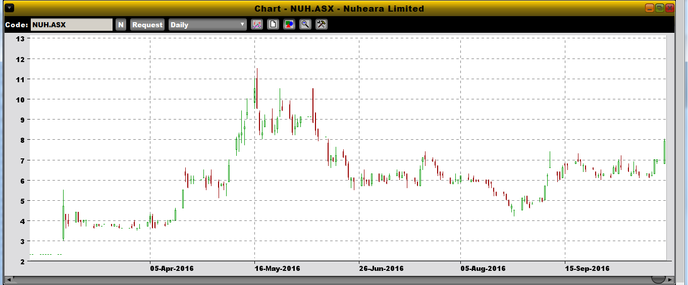This screenshot has width=688, height=285.
Task: Minimize the chart window with orange button
Action: click(650, 8)
